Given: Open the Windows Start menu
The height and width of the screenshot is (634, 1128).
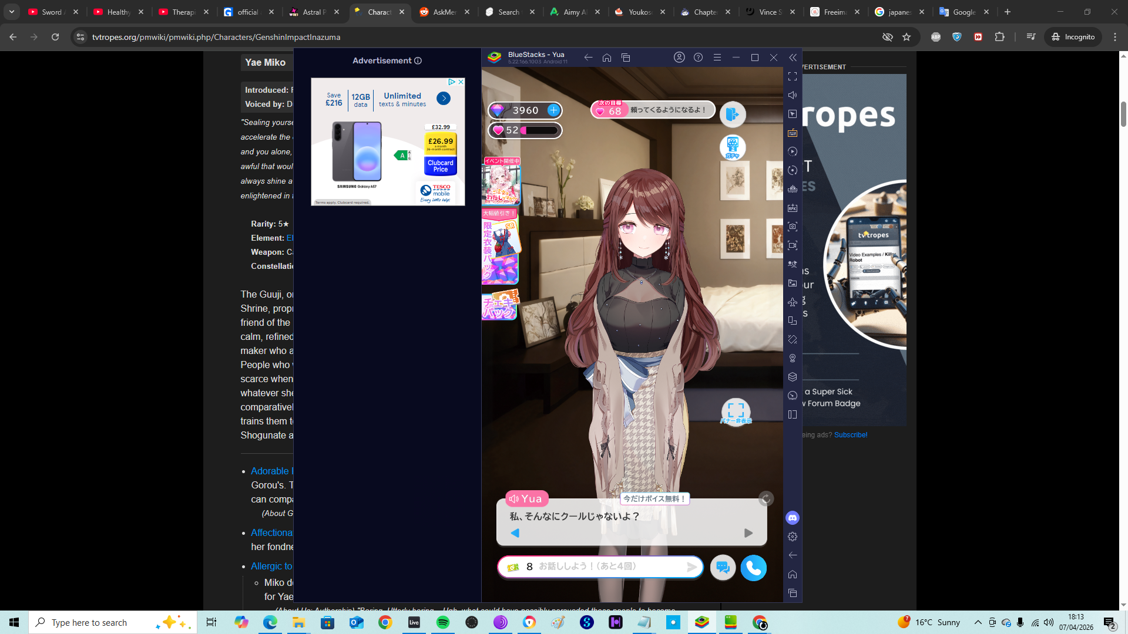Looking at the screenshot, I should coord(14,622).
